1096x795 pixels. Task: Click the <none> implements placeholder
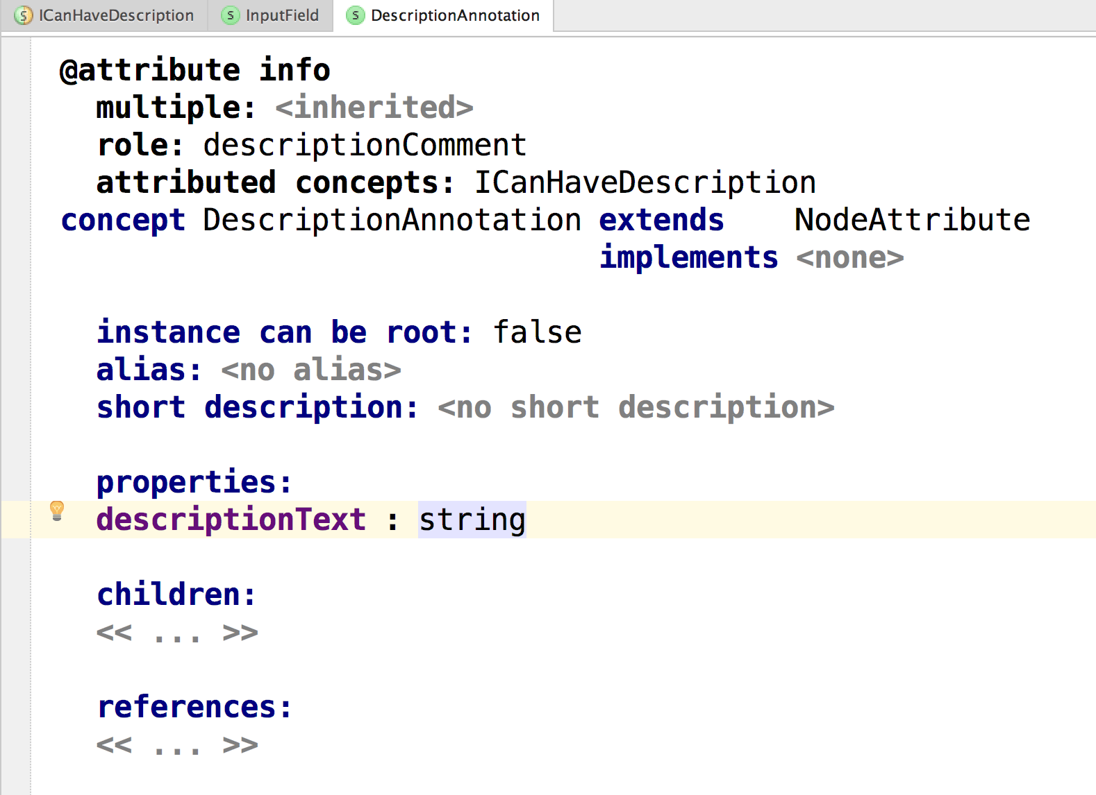(849, 257)
